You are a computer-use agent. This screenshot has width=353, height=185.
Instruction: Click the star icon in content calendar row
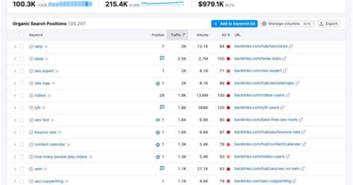(x=158, y=145)
